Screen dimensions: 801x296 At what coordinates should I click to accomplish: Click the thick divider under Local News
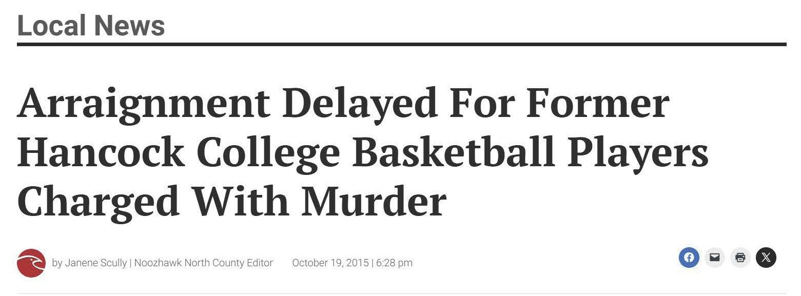(x=401, y=45)
